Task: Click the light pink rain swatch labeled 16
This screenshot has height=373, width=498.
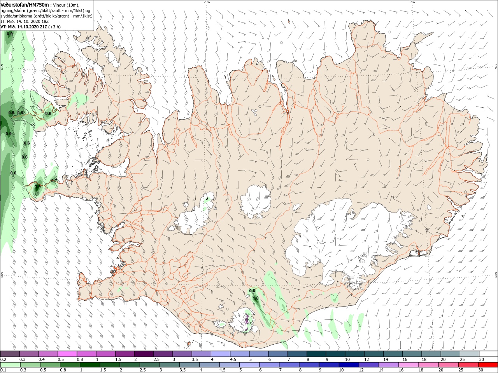Action: tap(408, 365)
